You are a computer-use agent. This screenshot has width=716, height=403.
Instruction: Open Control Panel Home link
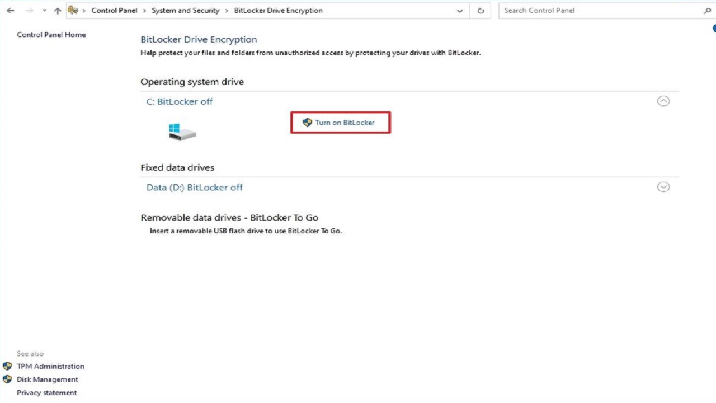[x=51, y=35]
